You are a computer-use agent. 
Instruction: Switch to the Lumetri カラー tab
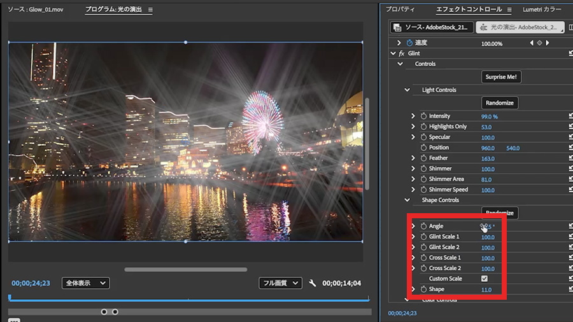542,10
